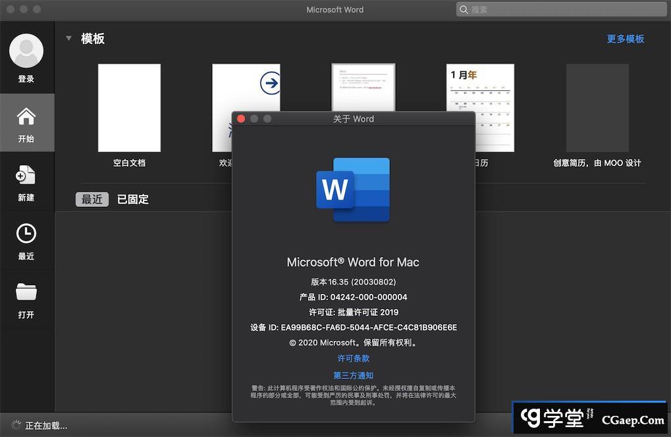Select the 开始 home icon in sidebar

(26, 117)
